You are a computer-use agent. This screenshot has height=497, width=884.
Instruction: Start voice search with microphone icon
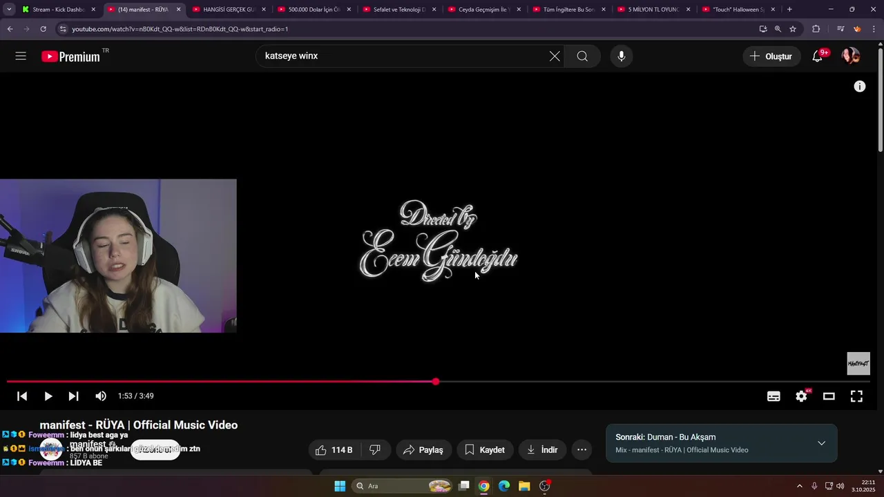tap(622, 56)
